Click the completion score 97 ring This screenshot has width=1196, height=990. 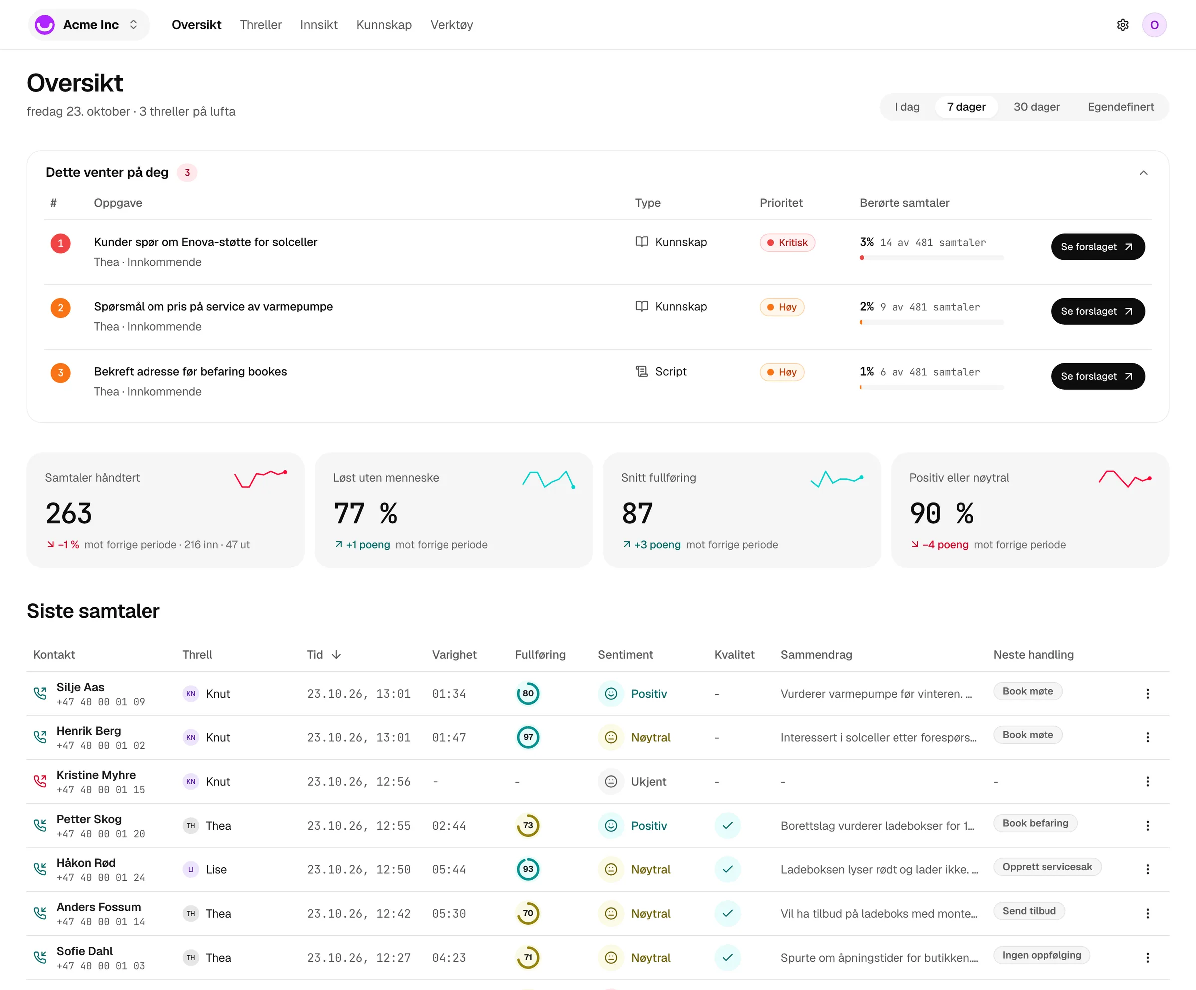[x=528, y=737]
